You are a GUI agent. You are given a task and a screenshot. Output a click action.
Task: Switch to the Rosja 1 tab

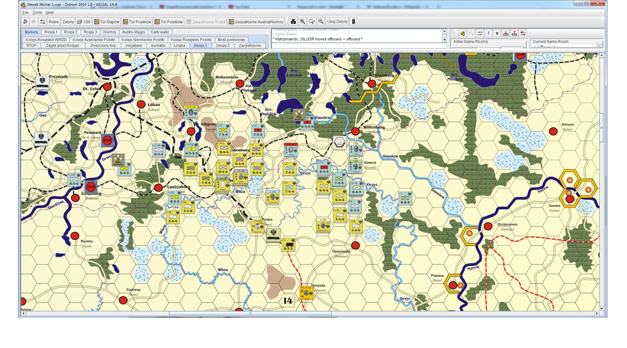(x=51, y=32)
